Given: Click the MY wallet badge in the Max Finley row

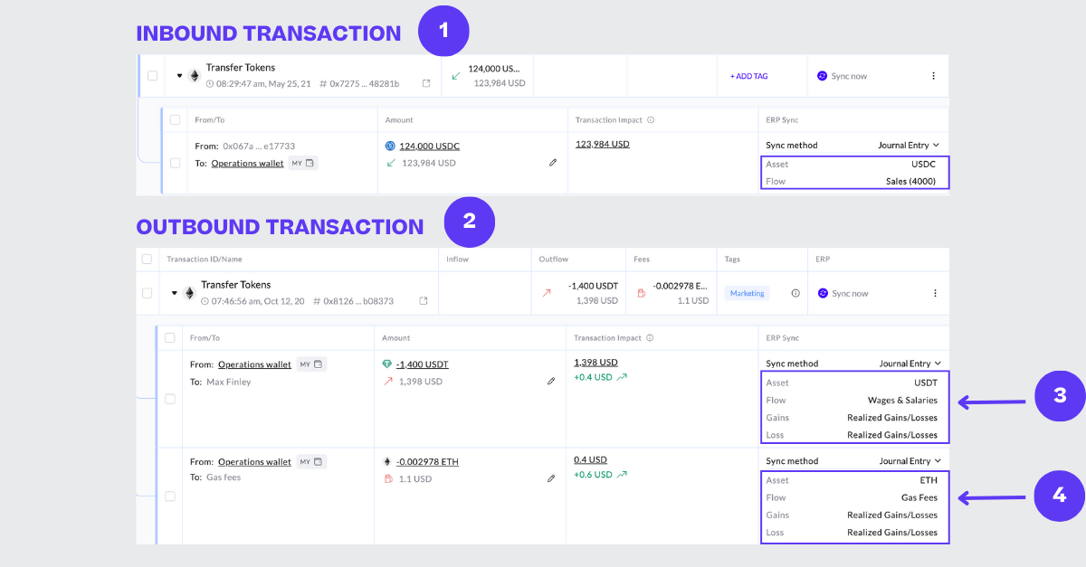Looking at the screenshot, I should (x=311, y=364).
